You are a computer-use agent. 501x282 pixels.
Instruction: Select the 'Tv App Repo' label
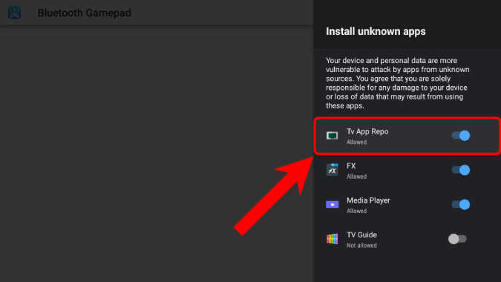367,131
